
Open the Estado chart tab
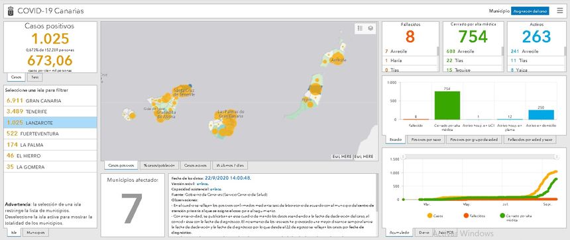(395, 140)
